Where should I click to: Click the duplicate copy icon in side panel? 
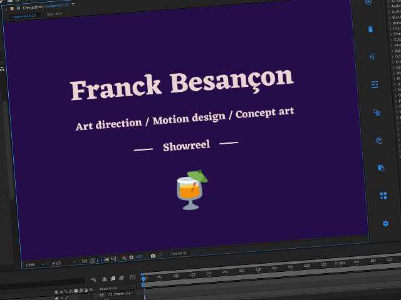tap(379, 141)
